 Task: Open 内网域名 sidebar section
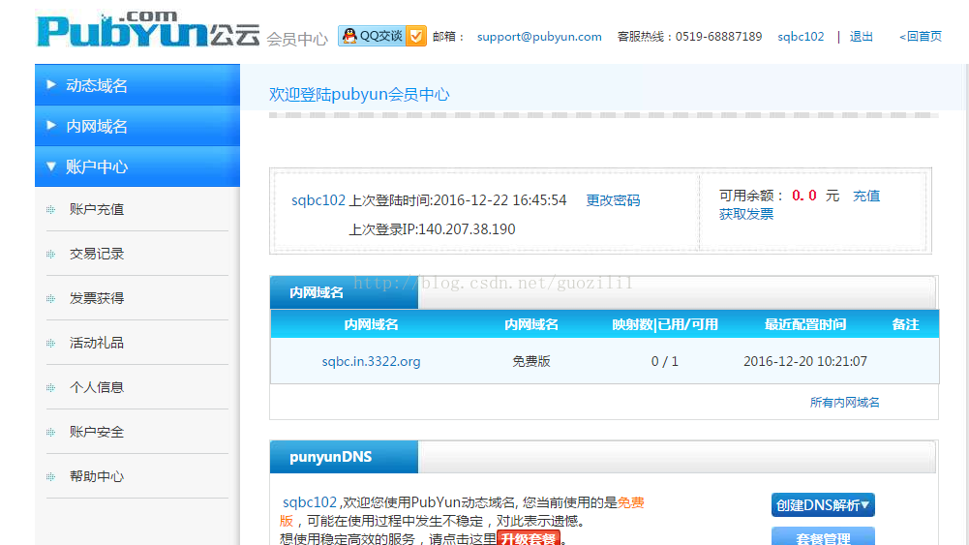137,126
